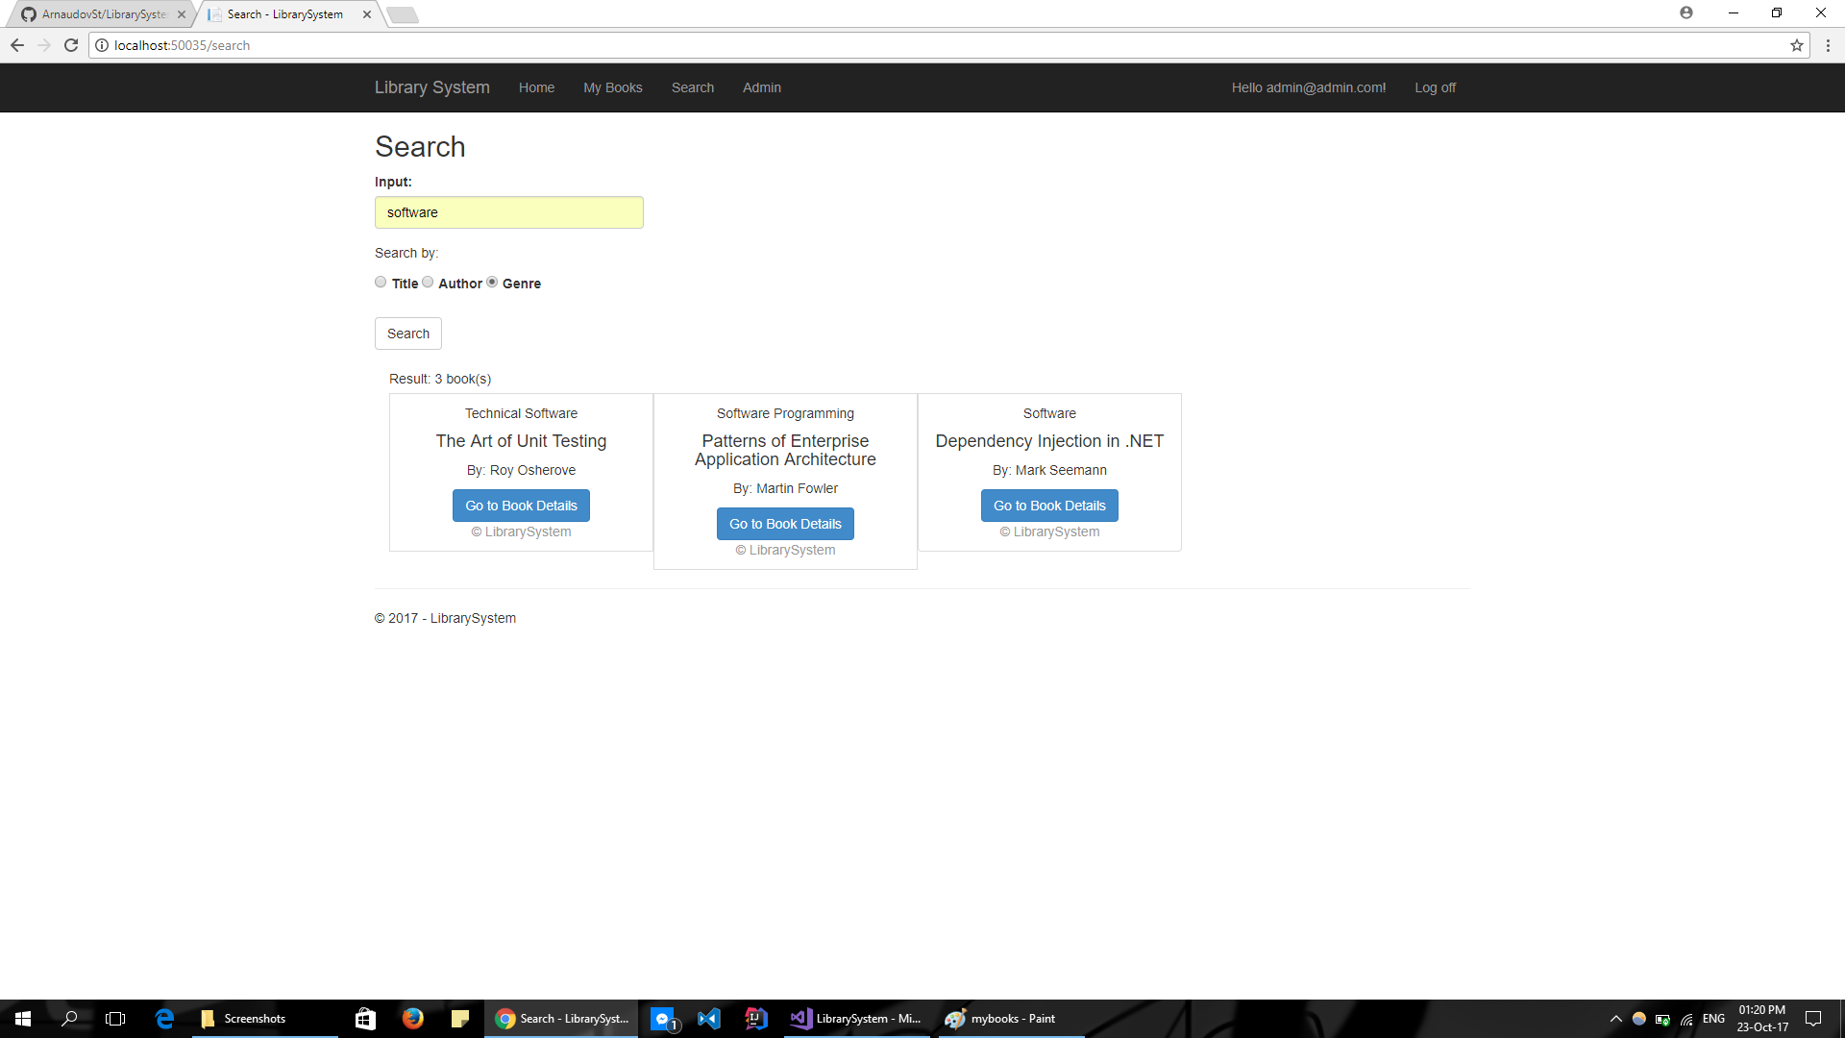Open the My Books nav menu item
The image size is (1845, 1038).
[x=612, y=87]
